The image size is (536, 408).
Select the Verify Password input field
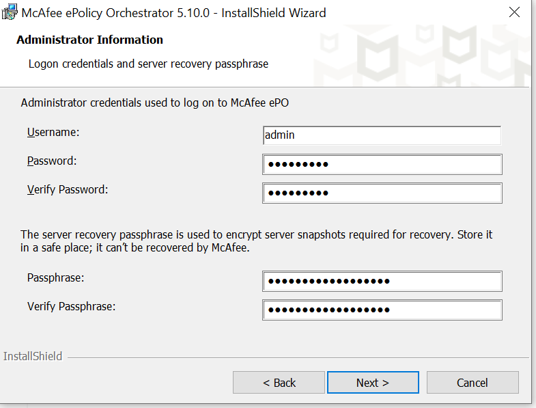coord(382,193)
